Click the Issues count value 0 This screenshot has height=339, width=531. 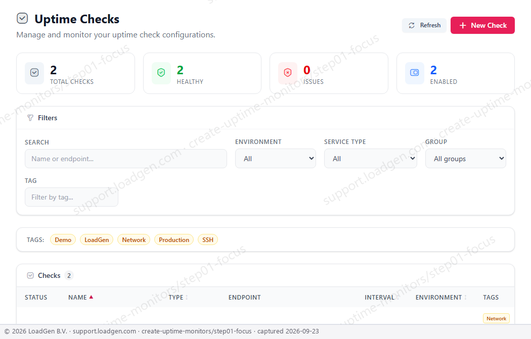tap(307, 70)
